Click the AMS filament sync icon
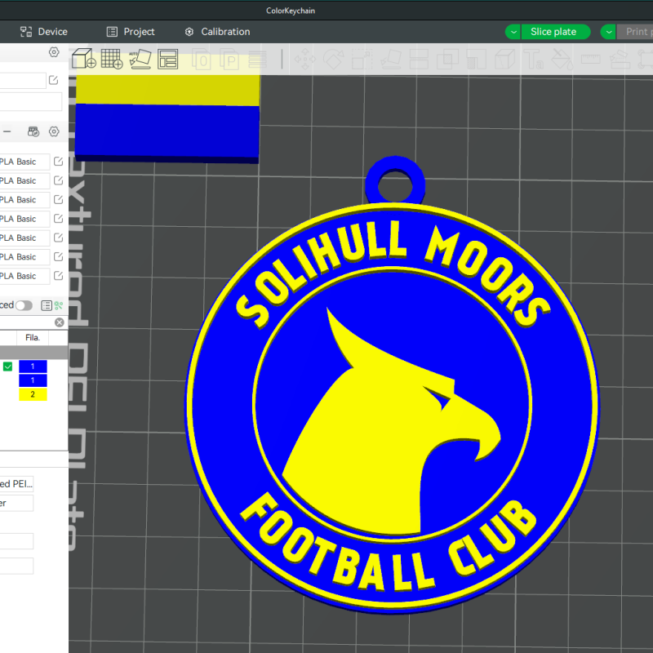 [x=33, y=131]
